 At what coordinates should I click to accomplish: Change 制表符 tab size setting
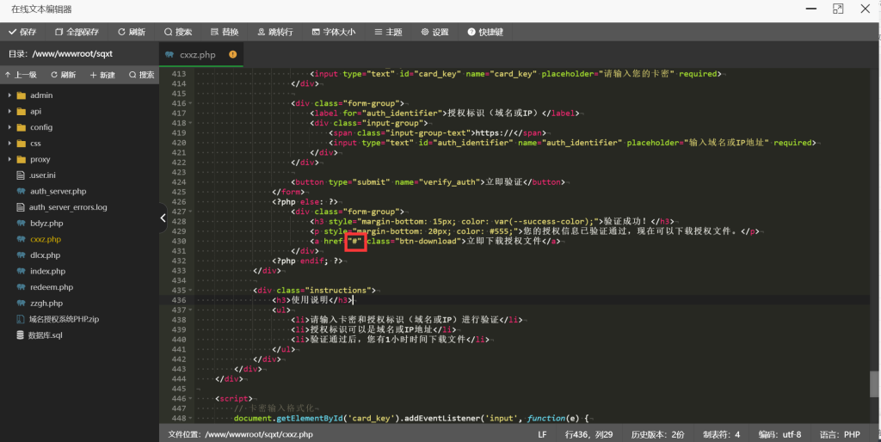click(x=722, y=434)
